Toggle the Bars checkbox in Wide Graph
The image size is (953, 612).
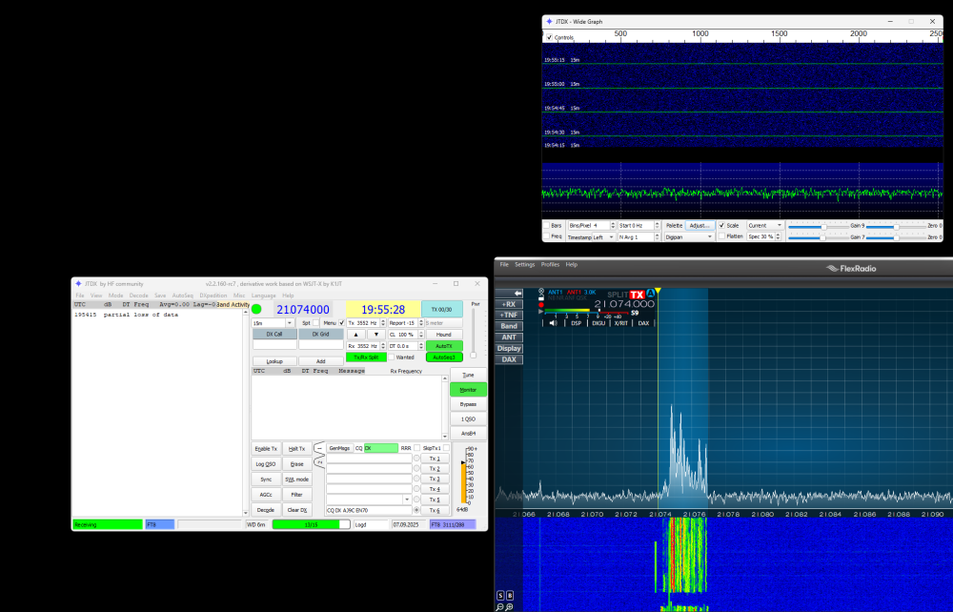click(x=546, y=226)
